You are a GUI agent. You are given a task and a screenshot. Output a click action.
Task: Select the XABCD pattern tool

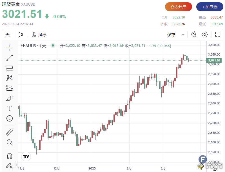10,78
